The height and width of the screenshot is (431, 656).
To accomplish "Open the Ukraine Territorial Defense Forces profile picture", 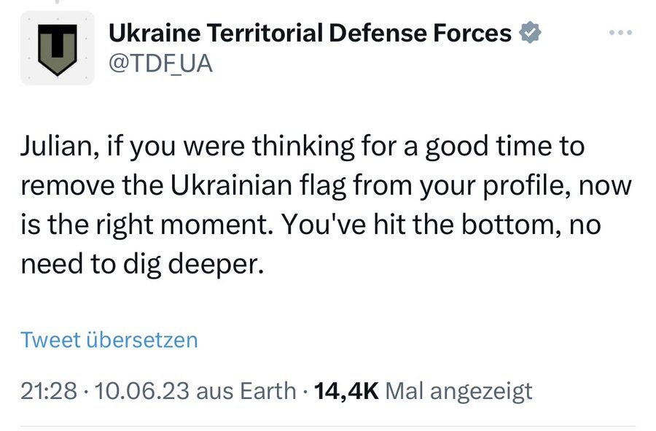I will (58, 48).
